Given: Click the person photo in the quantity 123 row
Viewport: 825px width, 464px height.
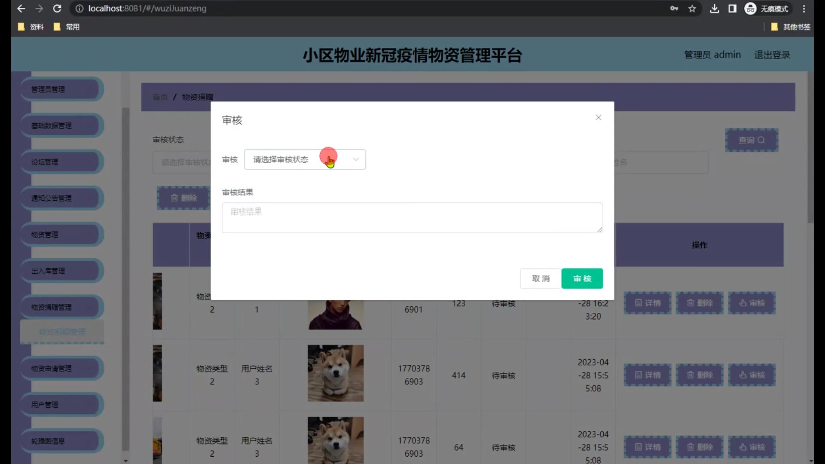Looking at the screenshot, I should pyautogui.click(x=336, y=315).
